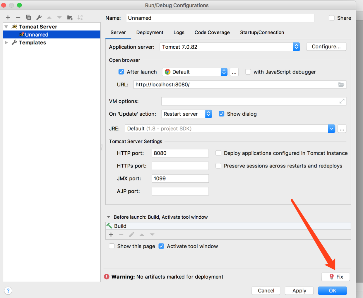Click the HTTP port field
The height and width of the screenshot is (298, 363).
(x=180, y=153)
